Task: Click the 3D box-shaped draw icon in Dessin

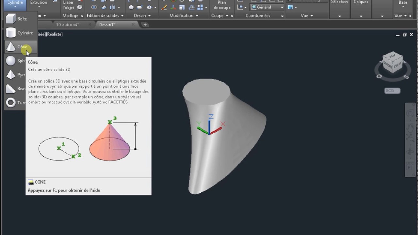Action: click(x=140, y=7)
